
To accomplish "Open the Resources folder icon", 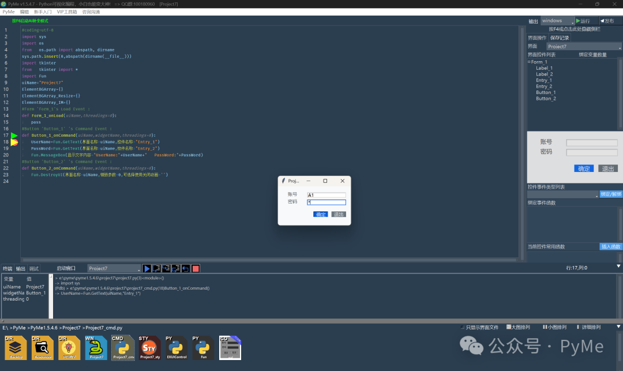I will pos(43,347).
